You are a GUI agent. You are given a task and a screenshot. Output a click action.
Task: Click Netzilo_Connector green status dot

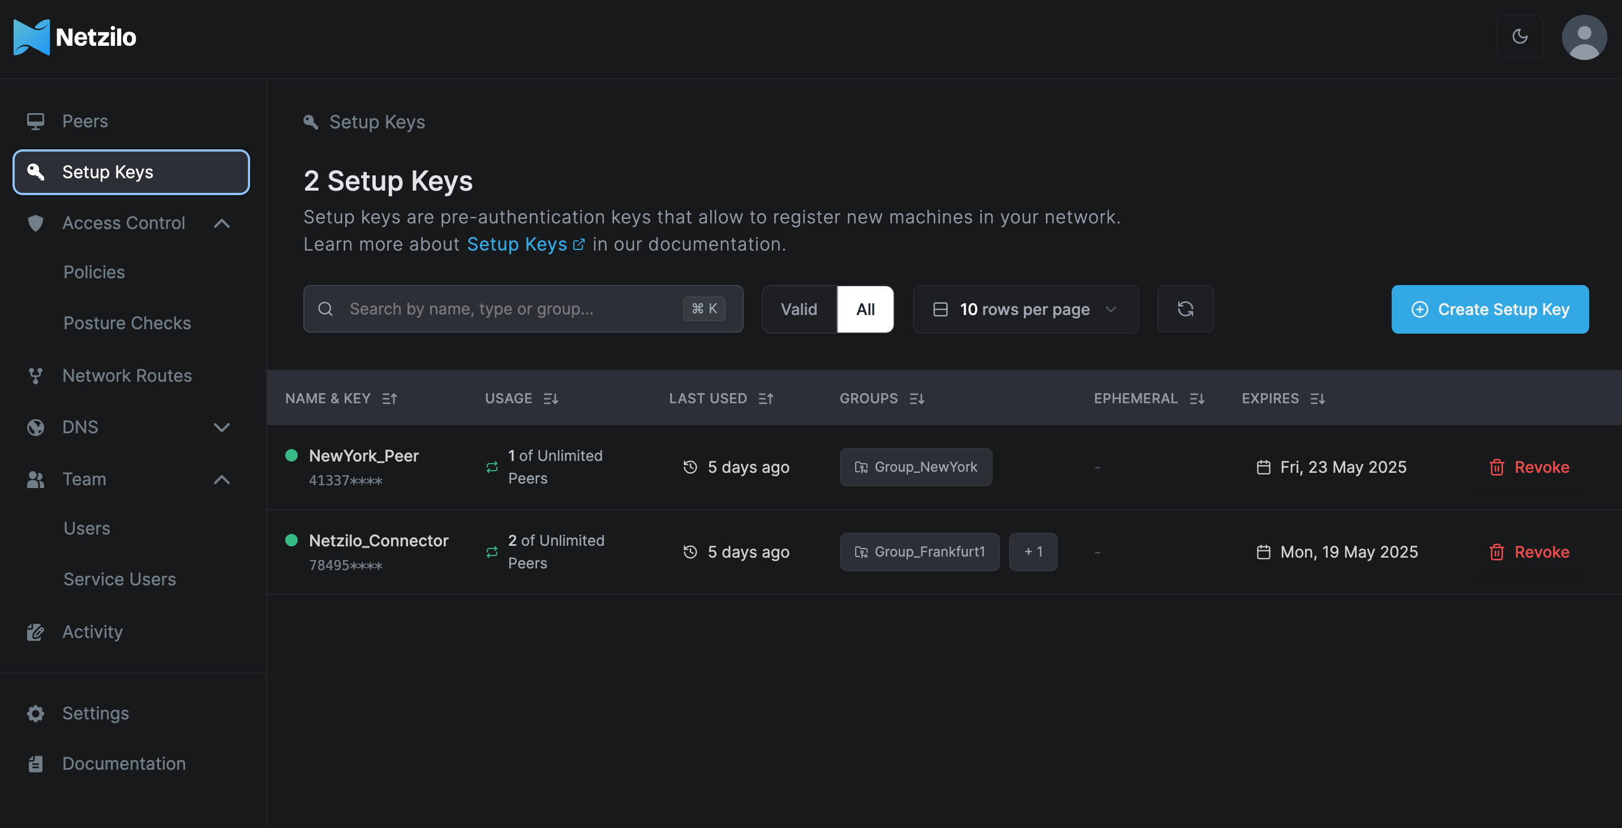(291, 540)
